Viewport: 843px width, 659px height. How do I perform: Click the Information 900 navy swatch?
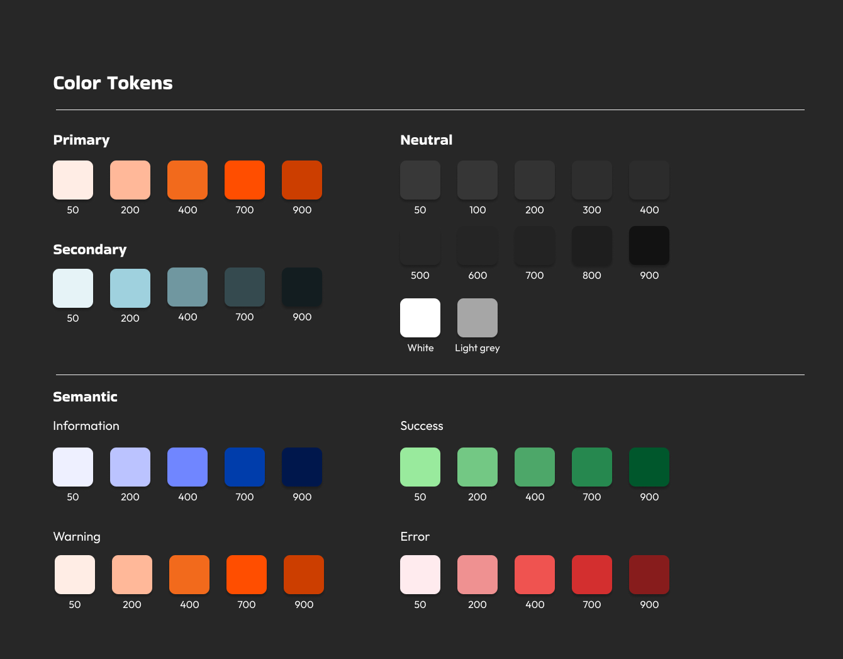pyautogui.click(x=302, y=467)
